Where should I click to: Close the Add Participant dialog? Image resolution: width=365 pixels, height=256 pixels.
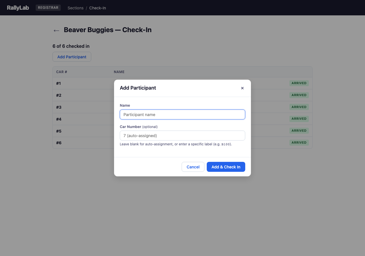tap(242, 88)
